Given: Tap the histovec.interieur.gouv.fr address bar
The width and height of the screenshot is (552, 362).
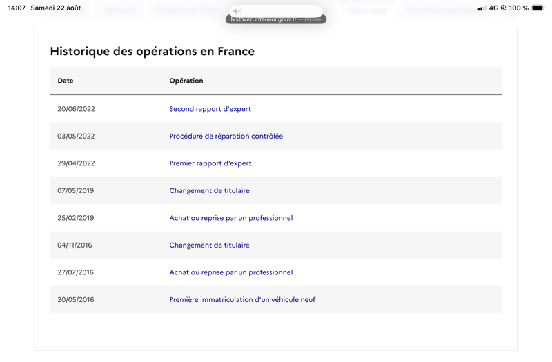Looking at the screenshot, I should (275, 19).
